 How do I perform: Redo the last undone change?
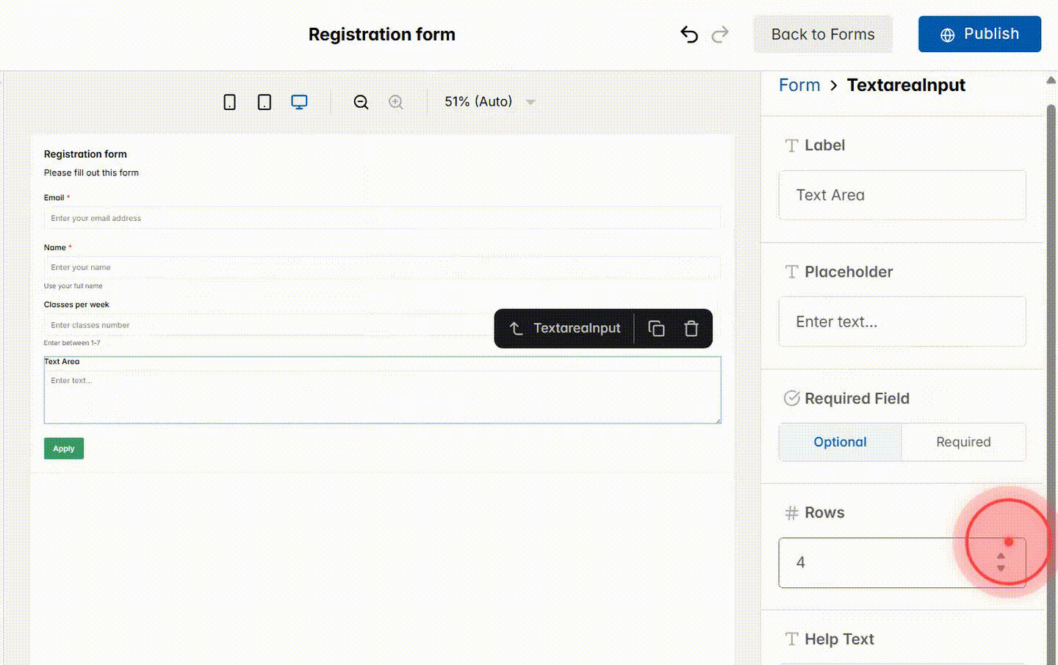pos(720,34)
